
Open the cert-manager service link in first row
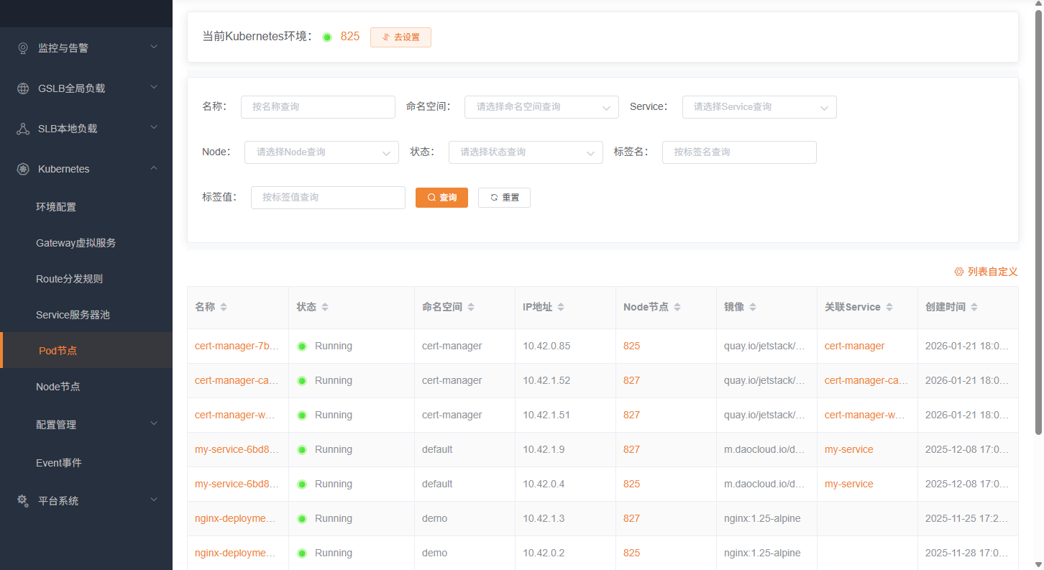click(854, 346)
